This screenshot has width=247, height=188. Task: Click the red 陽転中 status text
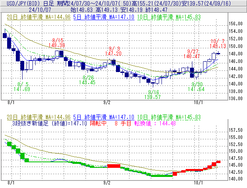coord(98,123)
